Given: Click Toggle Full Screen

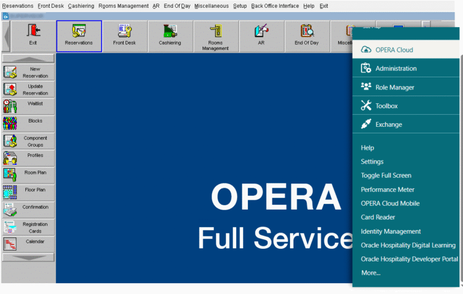Looking at the screenshot, I should (x=386, y=176).
